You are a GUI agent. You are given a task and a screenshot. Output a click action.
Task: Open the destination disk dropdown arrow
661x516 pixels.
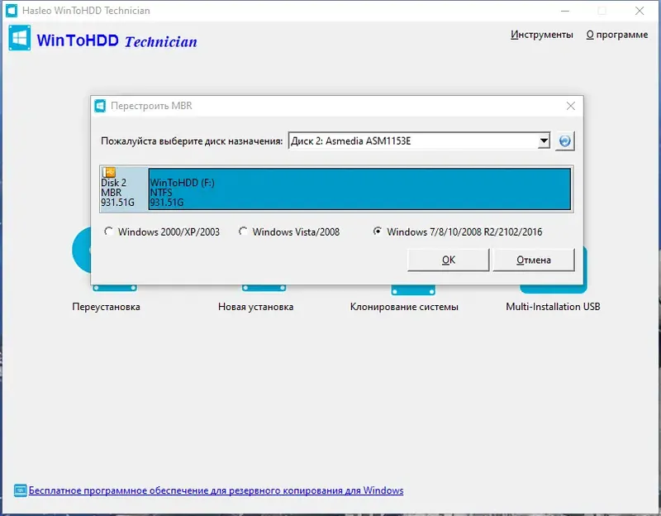coord(544,141)
